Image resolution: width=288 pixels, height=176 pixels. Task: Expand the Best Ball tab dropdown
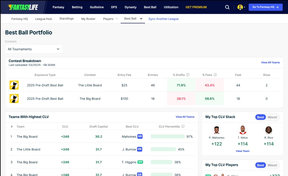(x=141, y=19)
